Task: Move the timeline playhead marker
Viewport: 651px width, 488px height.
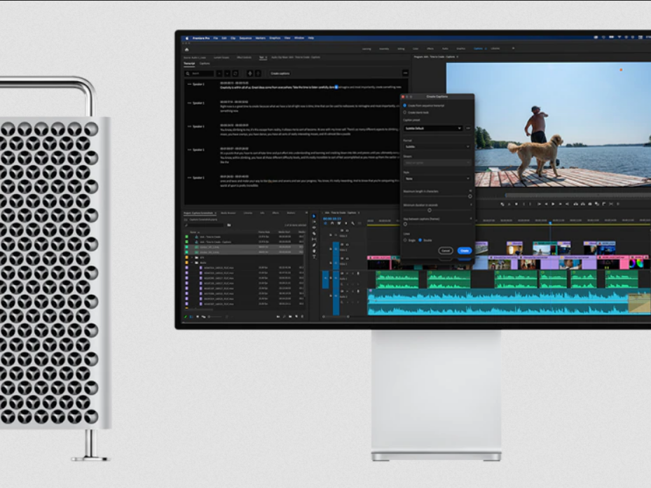Action: (x=551, y=223)
